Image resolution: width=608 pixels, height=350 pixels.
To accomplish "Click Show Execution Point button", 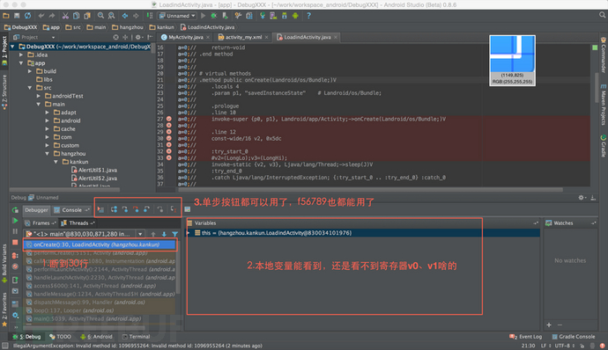I will click(x=100, y=209).
